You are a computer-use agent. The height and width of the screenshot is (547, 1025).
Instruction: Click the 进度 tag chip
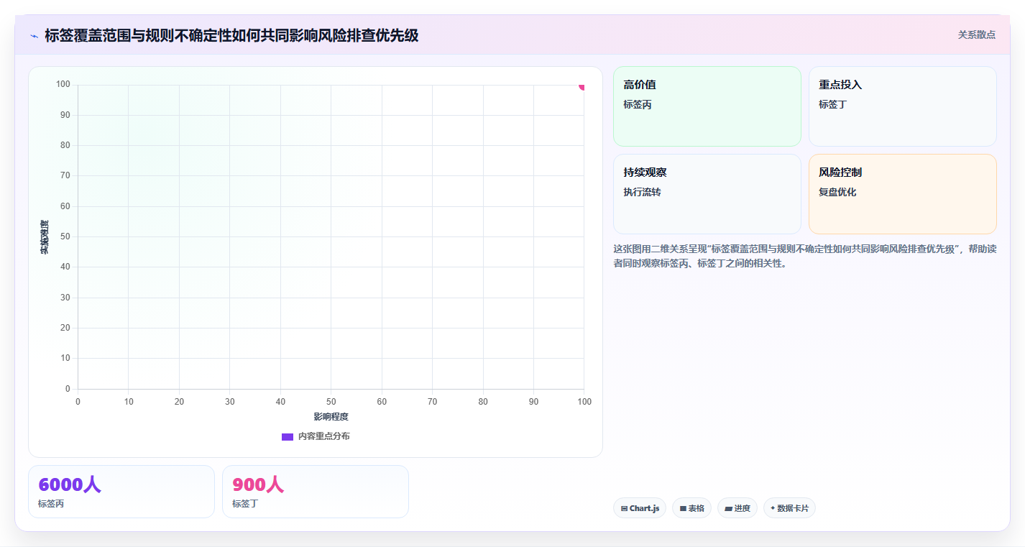(737, 508)
